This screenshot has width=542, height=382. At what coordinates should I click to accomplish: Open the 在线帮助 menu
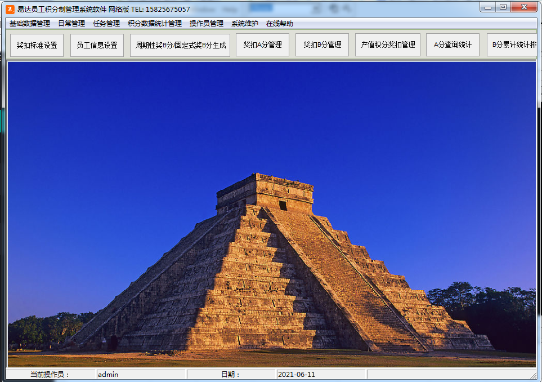click(280, 24)
